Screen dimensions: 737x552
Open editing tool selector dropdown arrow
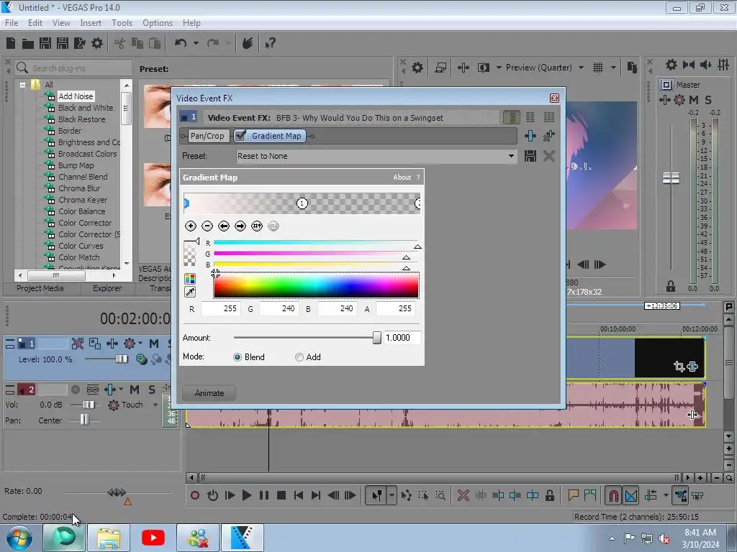tap(391, 495)
